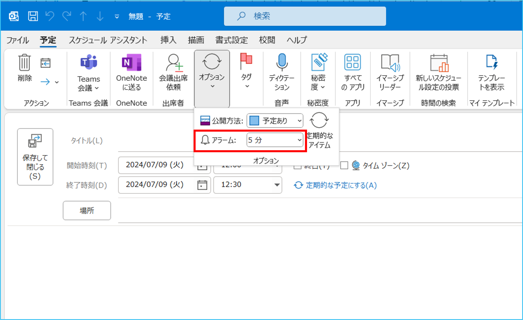Delete the appointment with 削除 trash icon
523x320 pixels.
(x=25, y=68)
